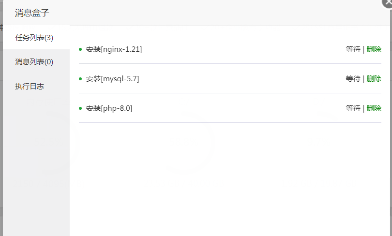Remove the php-8.0 install task
Viewport: 392px width, 236px height.
tap(374, 108)
